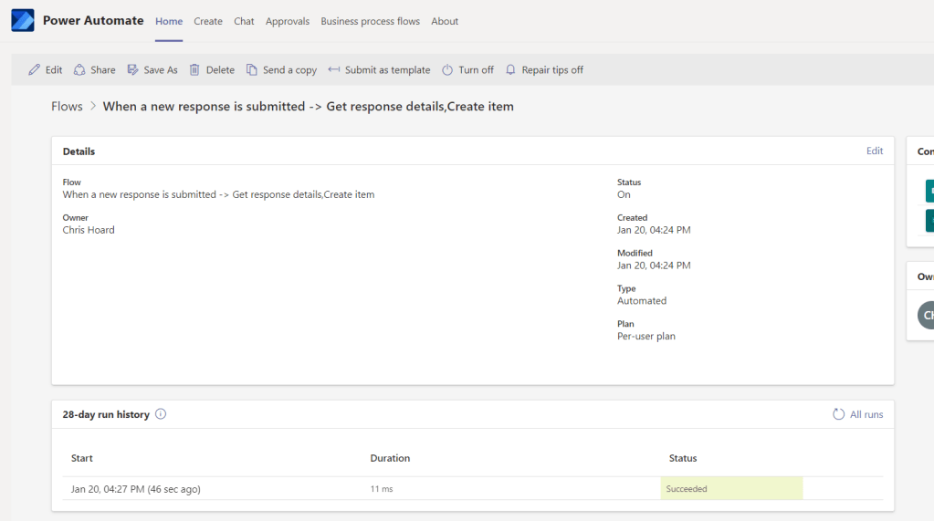Screen dimensions: 934x521
Task: Select the Chat tab
Action: click(244, 21)
